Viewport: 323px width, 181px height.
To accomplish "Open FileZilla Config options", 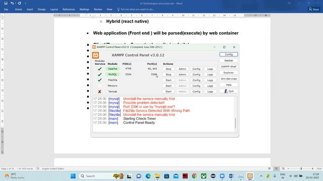I will [196, 80].
